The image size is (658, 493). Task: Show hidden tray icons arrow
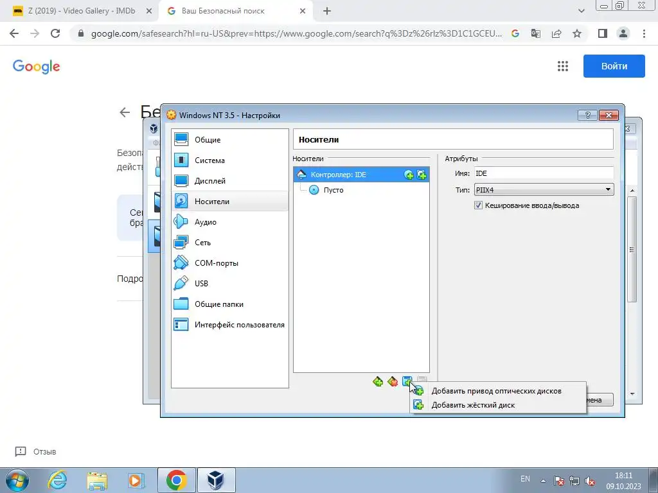(543, 481)
